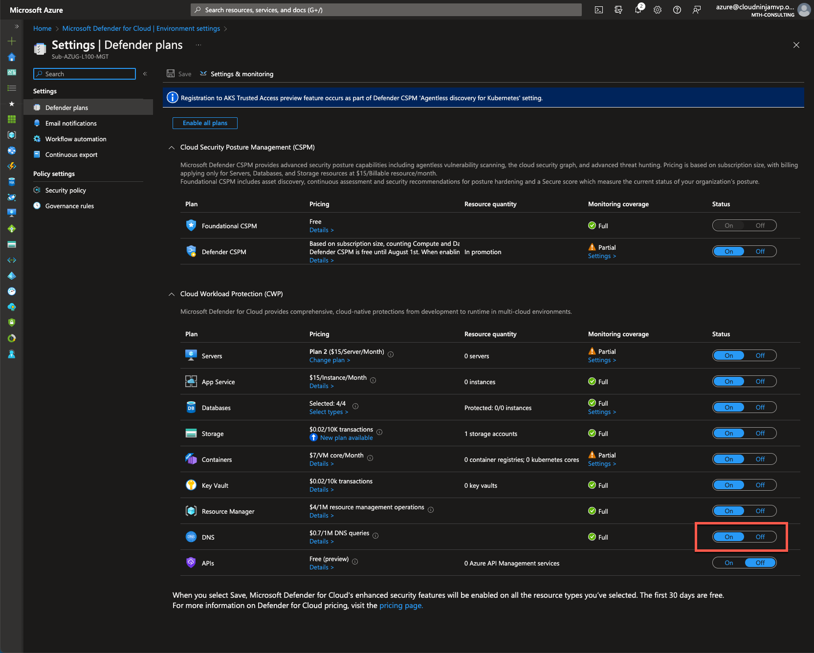Click Select types link for Databases
The width and height of the screenshot is (814, 653).
[329, 412]
